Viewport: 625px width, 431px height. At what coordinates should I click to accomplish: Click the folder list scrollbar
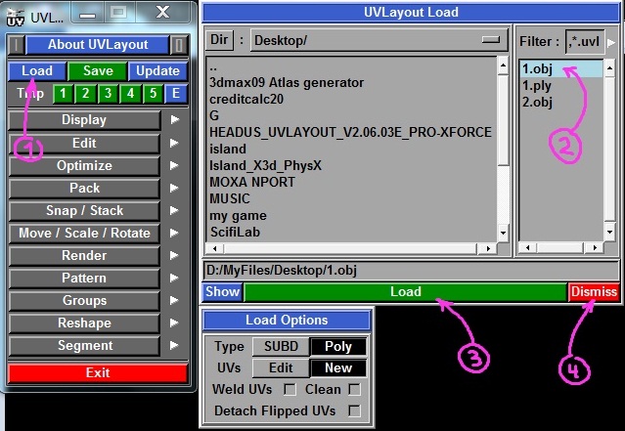point(504,147)
